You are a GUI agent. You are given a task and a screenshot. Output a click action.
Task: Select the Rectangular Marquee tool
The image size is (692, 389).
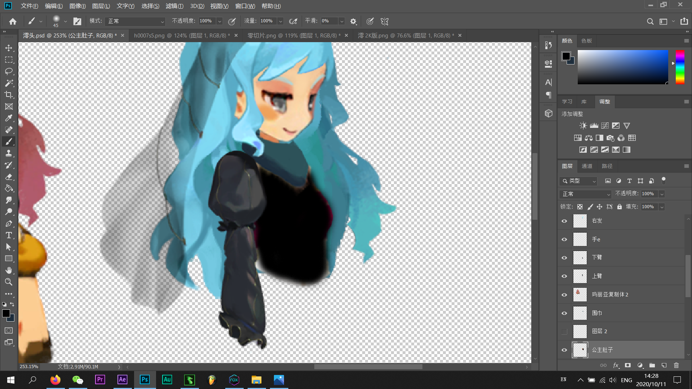[9, 60]
